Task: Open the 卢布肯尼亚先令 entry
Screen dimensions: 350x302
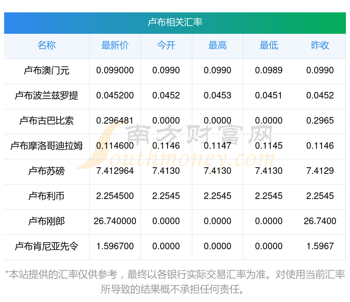Action: (x=47, y=246)
